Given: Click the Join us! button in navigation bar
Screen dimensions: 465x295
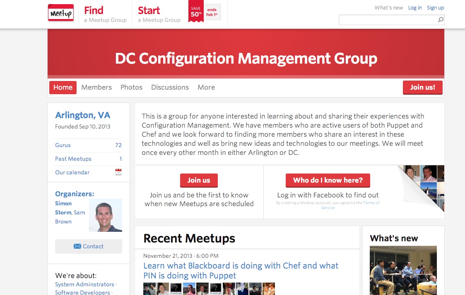Looking at the screenshot, I should pyautogui.click(x=423, y=88).
